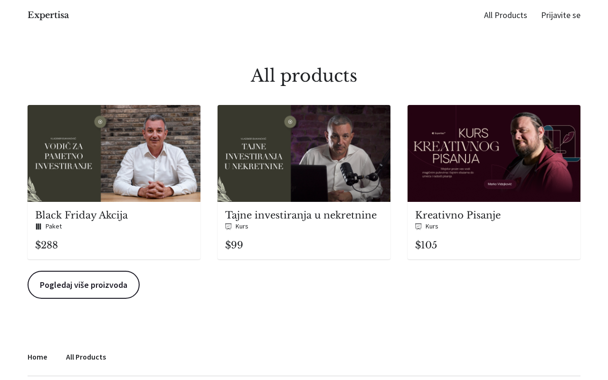This screenshot has height=380, width=608.
Task: Open the Kreativno Pisanje product title
Action: click(458, 215)
